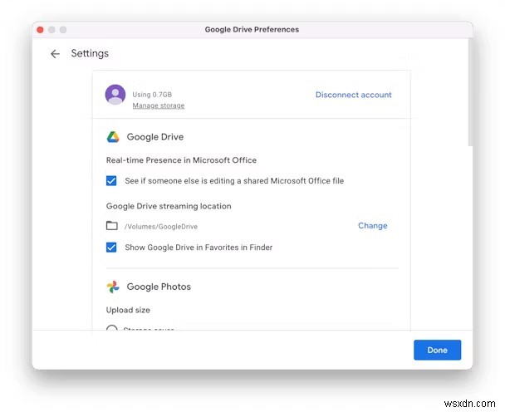This screenshot has height=412, width=505.
Task: Click Real-time Presence in Microsoft Office label
Action: (181, 160)
